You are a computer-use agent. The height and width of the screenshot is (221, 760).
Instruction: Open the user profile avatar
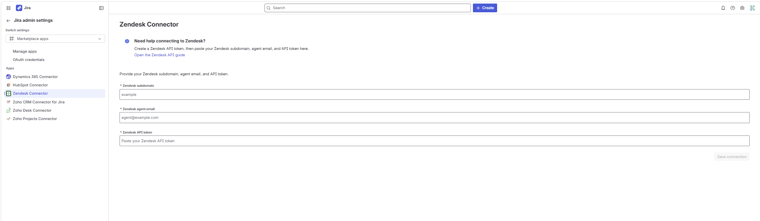coord(752,8)
